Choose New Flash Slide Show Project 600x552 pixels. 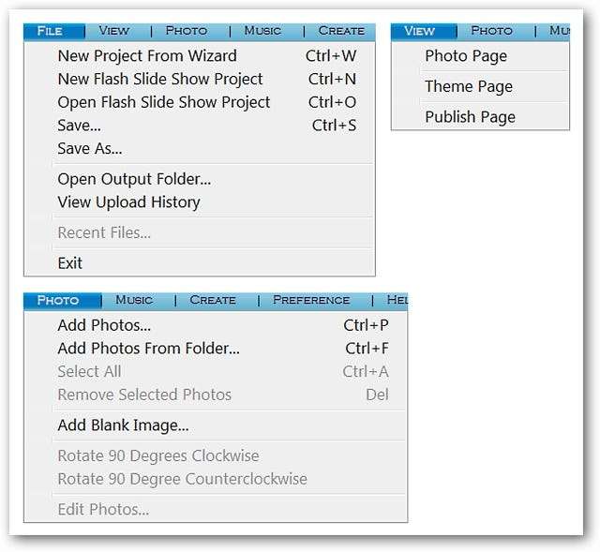click(160, 79)
